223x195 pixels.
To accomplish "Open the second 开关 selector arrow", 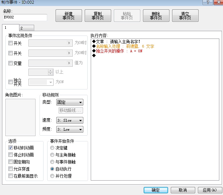I will (69, 53).
